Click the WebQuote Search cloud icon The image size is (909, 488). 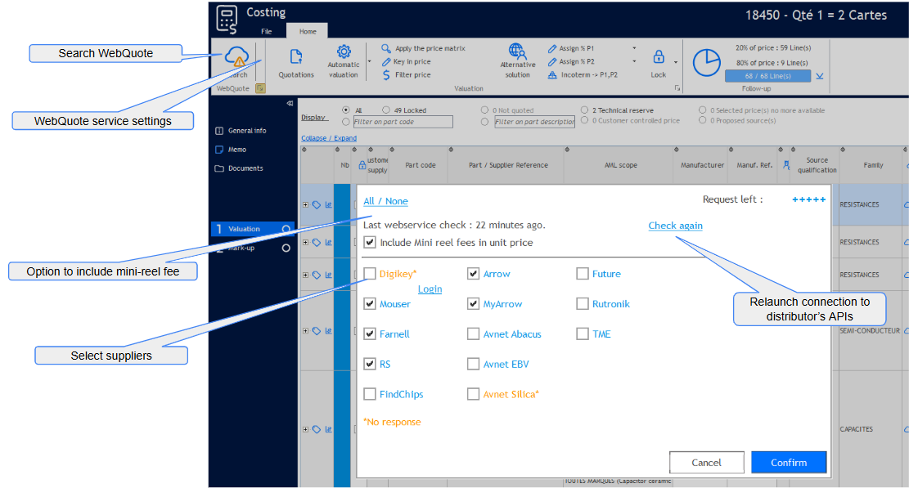236,58
